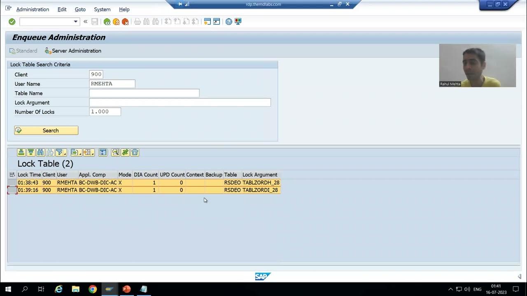
Task: Click the Refresh icon in the lock table toolbar
Action: [x=125, y=153]
